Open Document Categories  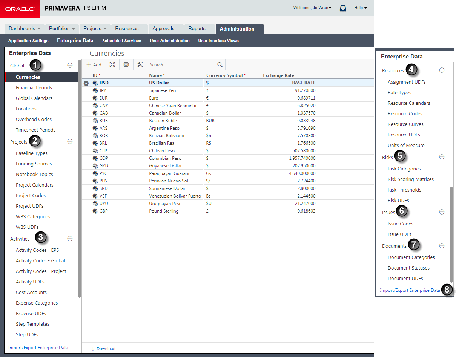pos(411,257)
